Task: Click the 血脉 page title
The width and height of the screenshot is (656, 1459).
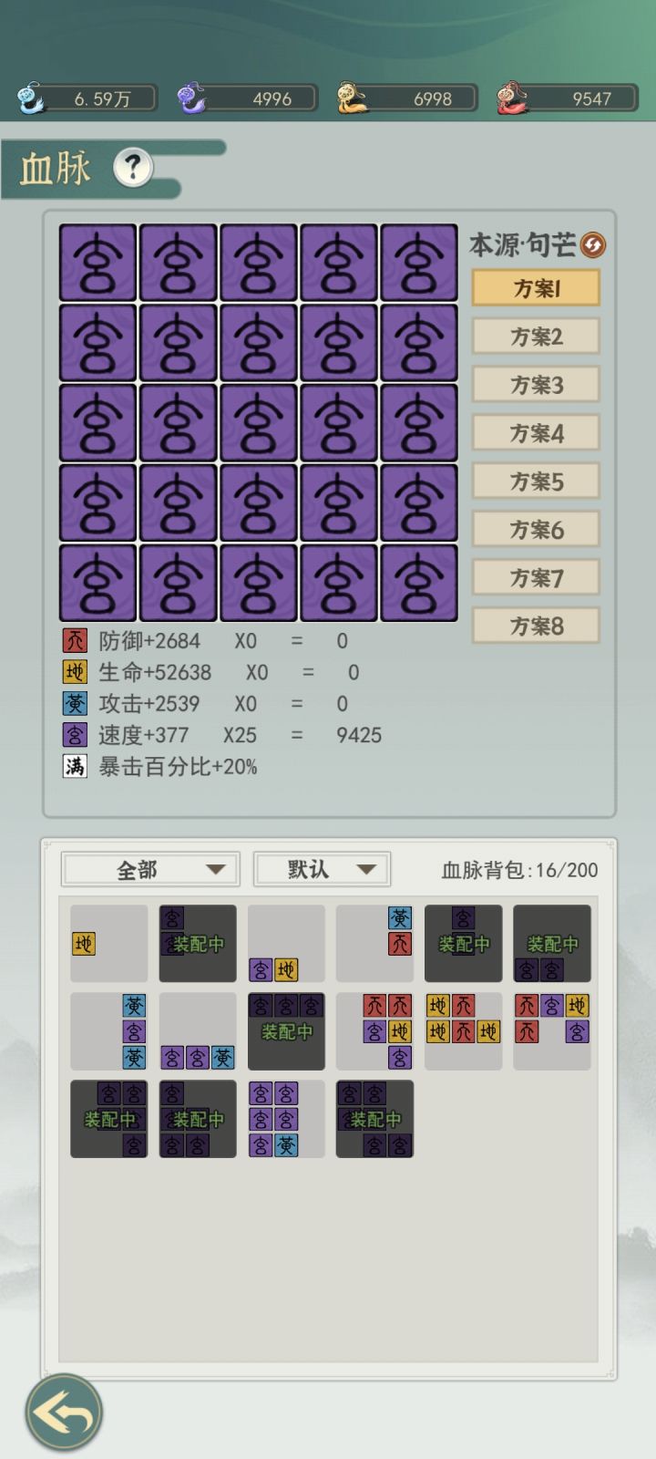Action: (56, 169)
